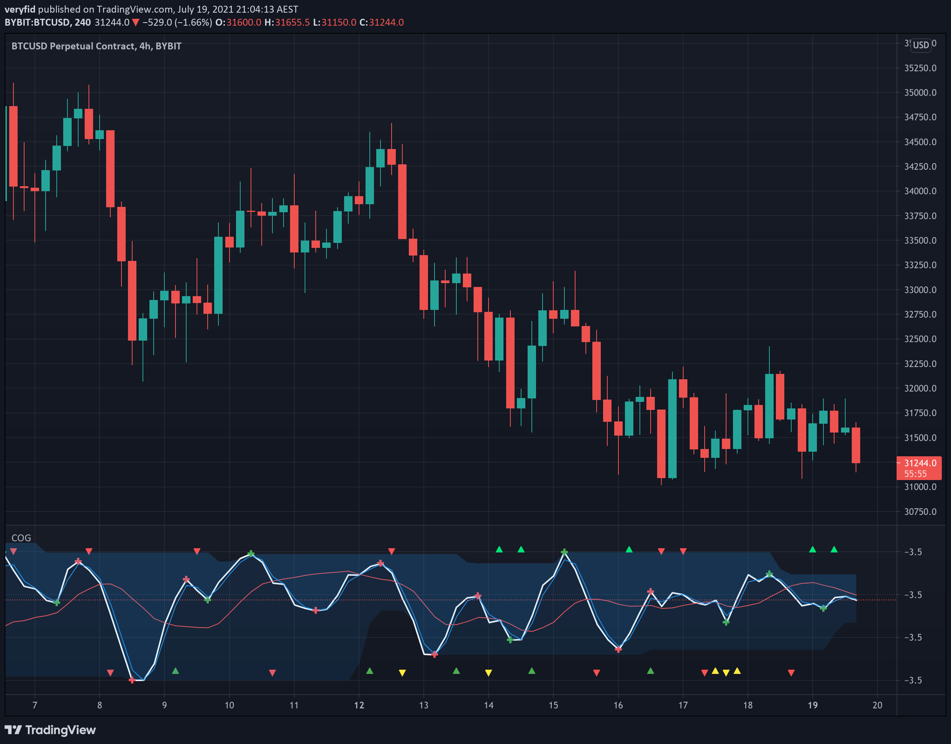Viewport: 951px width, 744px height.
Task: Click the 32000.0 price axis label
Action: [920, 388]
